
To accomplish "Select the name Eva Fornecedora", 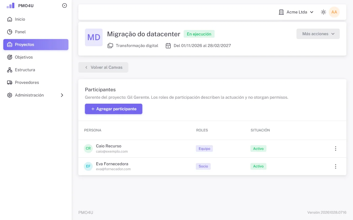I will tap(112, 164).
